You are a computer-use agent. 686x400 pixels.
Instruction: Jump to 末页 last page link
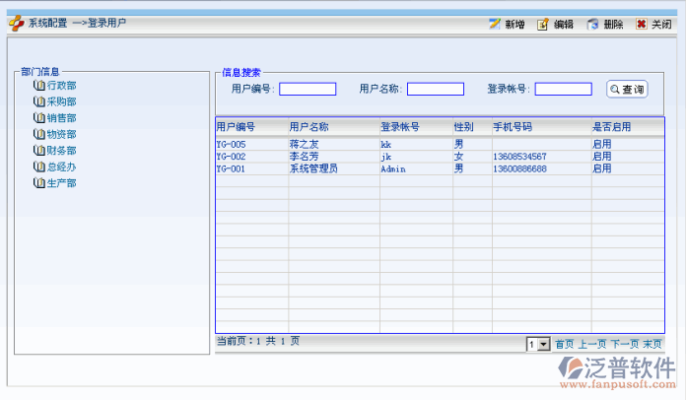[x=652, y=345]
